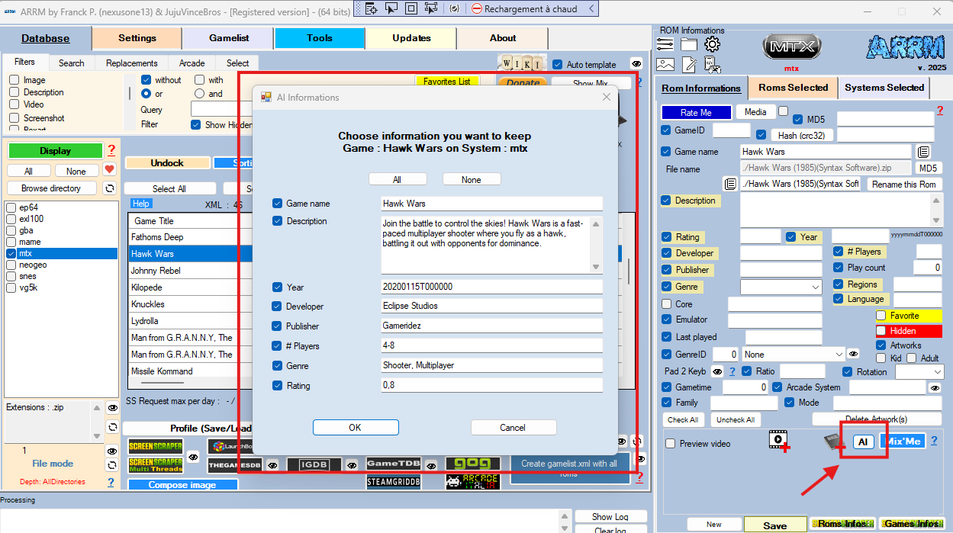Click the sliders icon in ROM Informations
Screen dimensions: 953x533
[x=665, y=45]
